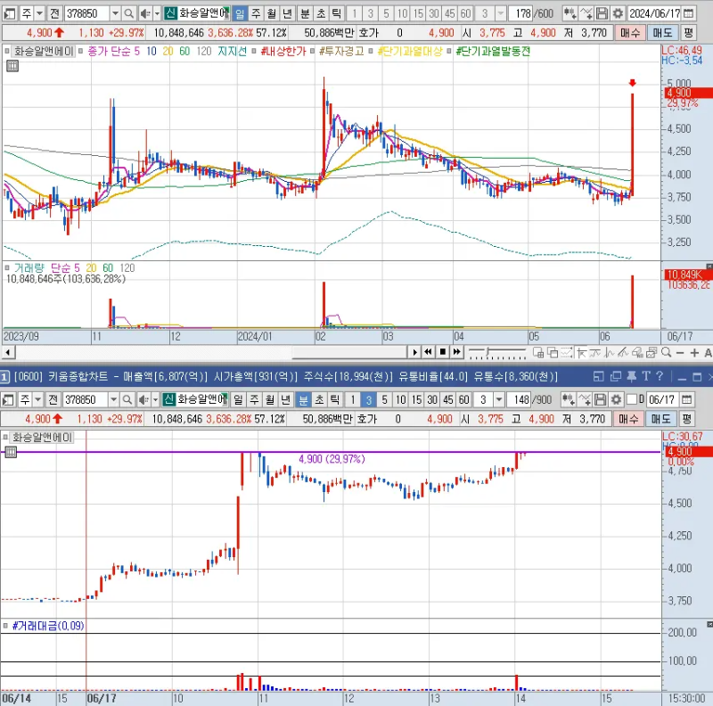This screenshot has height=706, width=713.
Task: Click the stock search magnifier in bottom chart
Action: (x=127, y=400)
